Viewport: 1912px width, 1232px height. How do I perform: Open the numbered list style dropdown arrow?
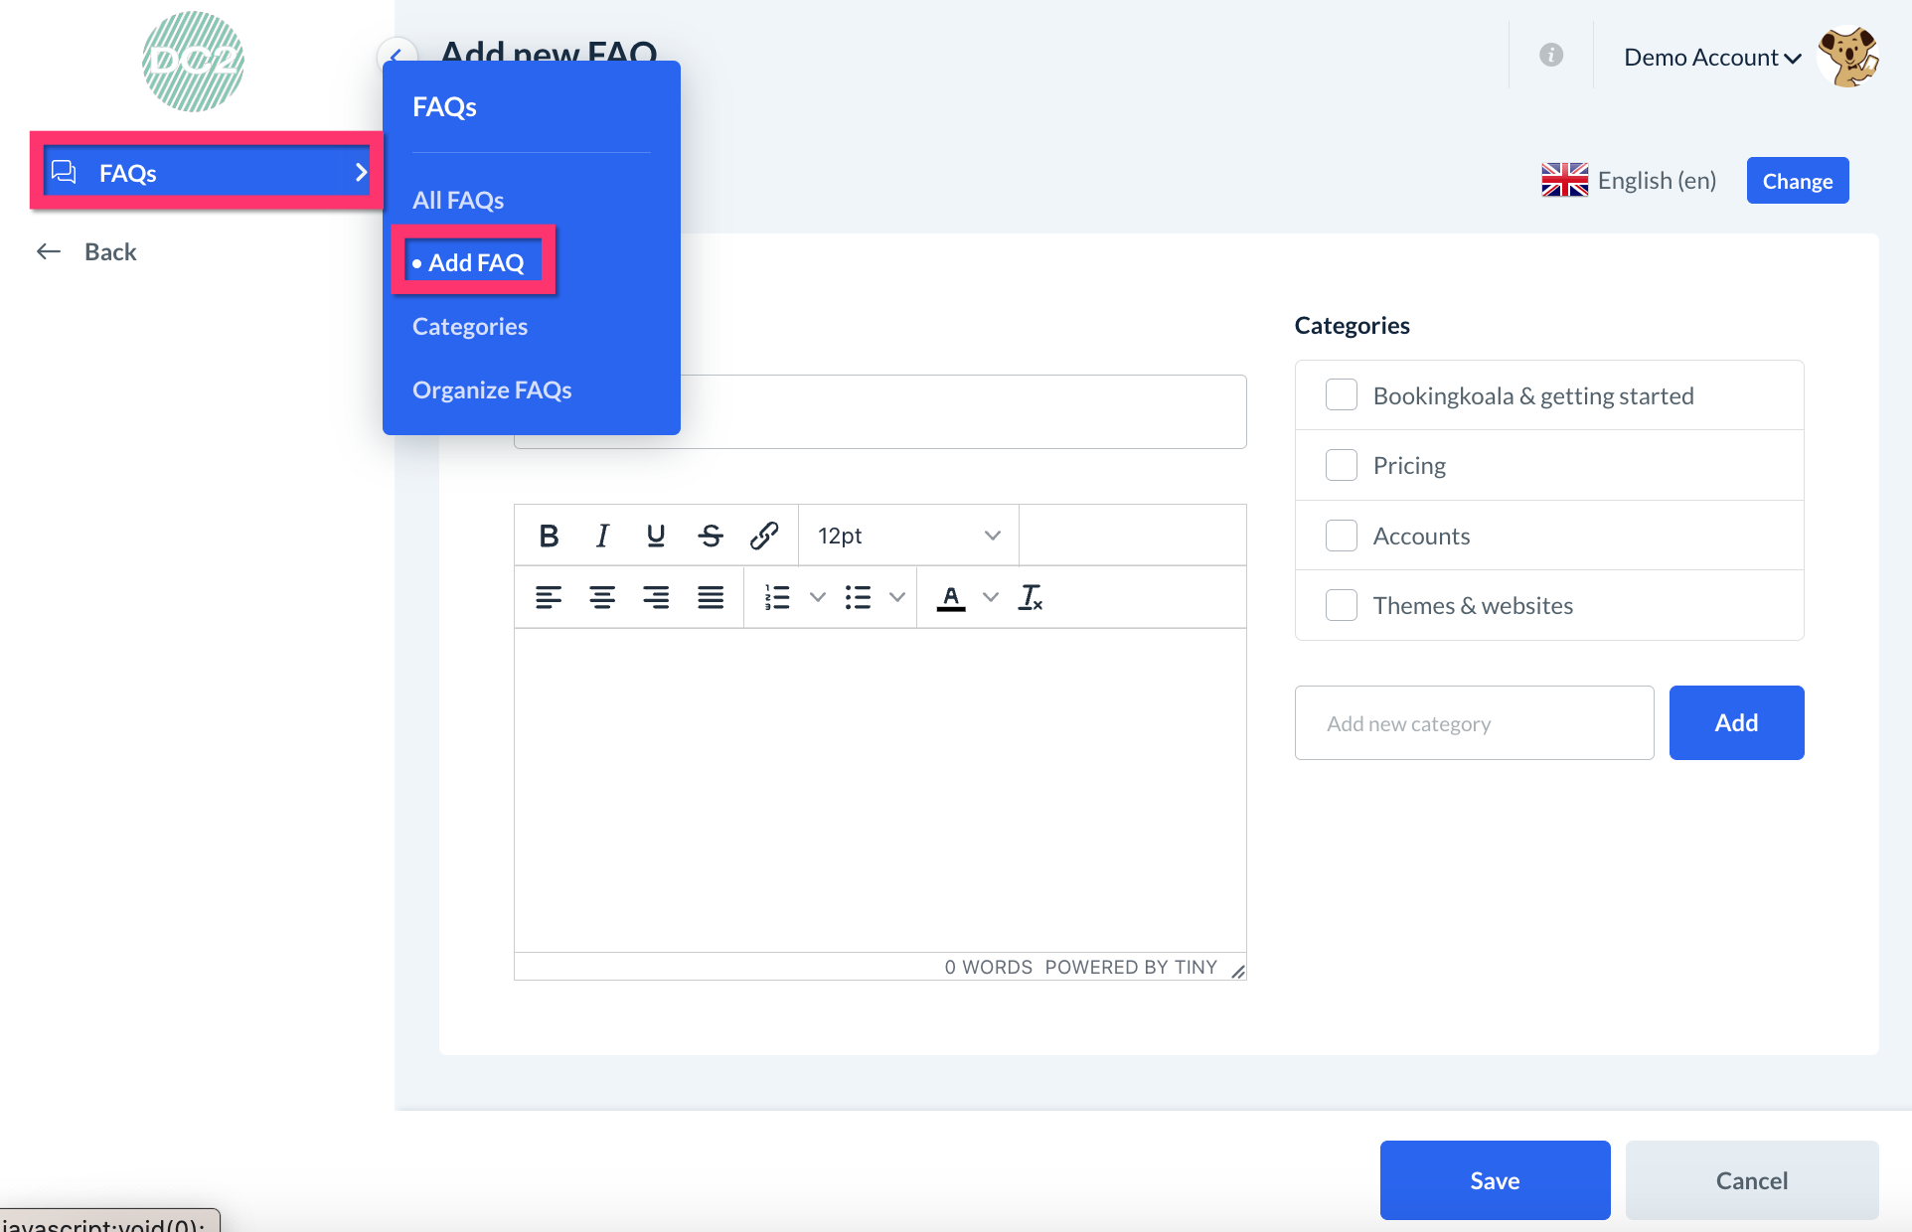click(818, 598)
